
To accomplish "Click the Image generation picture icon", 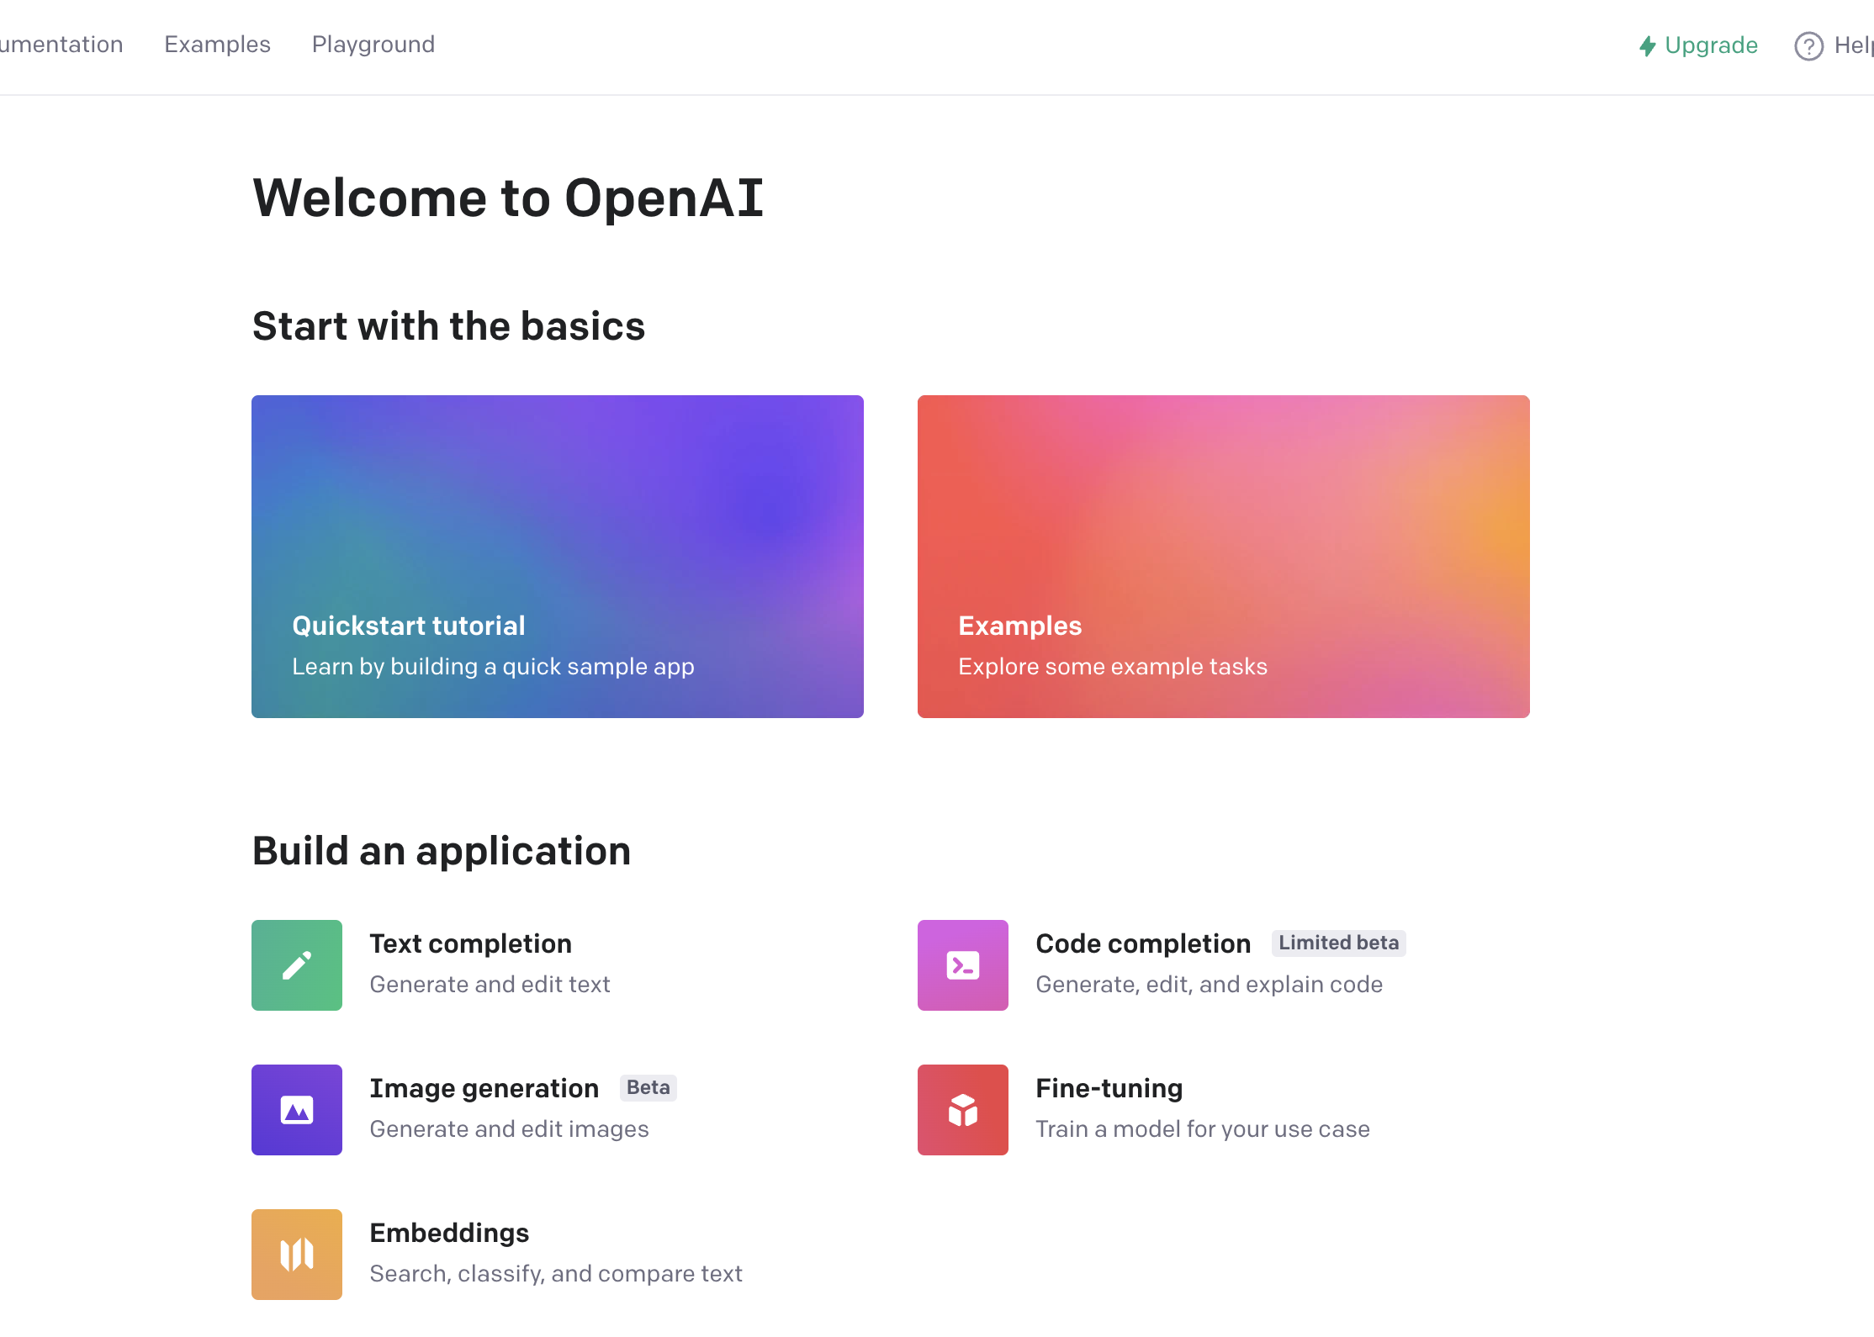I will pyautogui.click(x=296, y=1109).
